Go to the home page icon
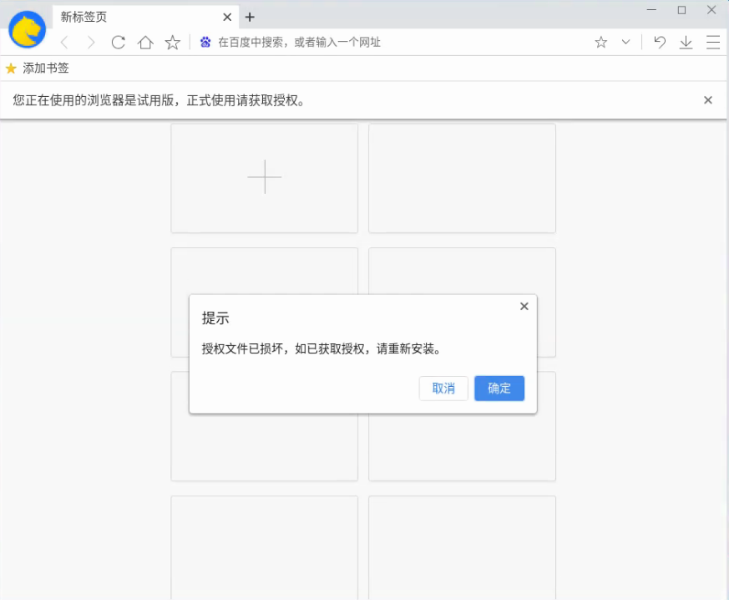 145,43
